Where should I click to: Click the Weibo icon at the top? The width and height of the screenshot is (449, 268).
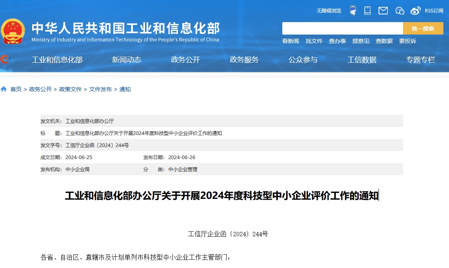(416, 10)
